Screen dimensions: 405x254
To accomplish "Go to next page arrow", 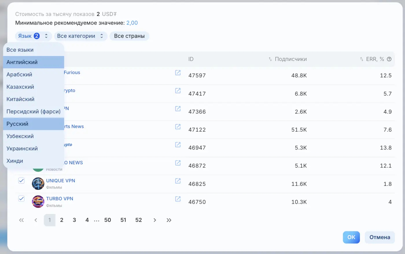I will tap(155, 220).
